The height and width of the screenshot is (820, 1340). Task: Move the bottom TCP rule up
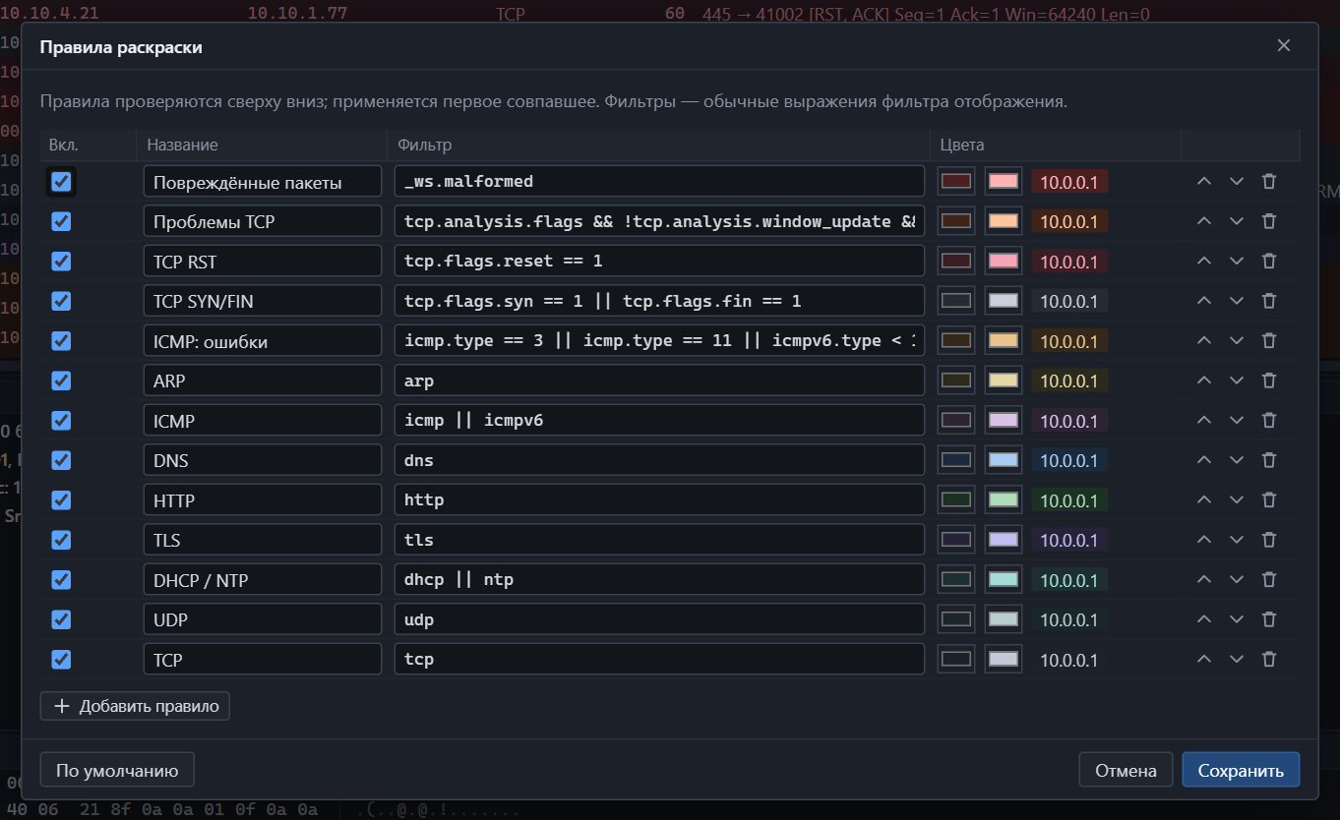point(1203,659)
